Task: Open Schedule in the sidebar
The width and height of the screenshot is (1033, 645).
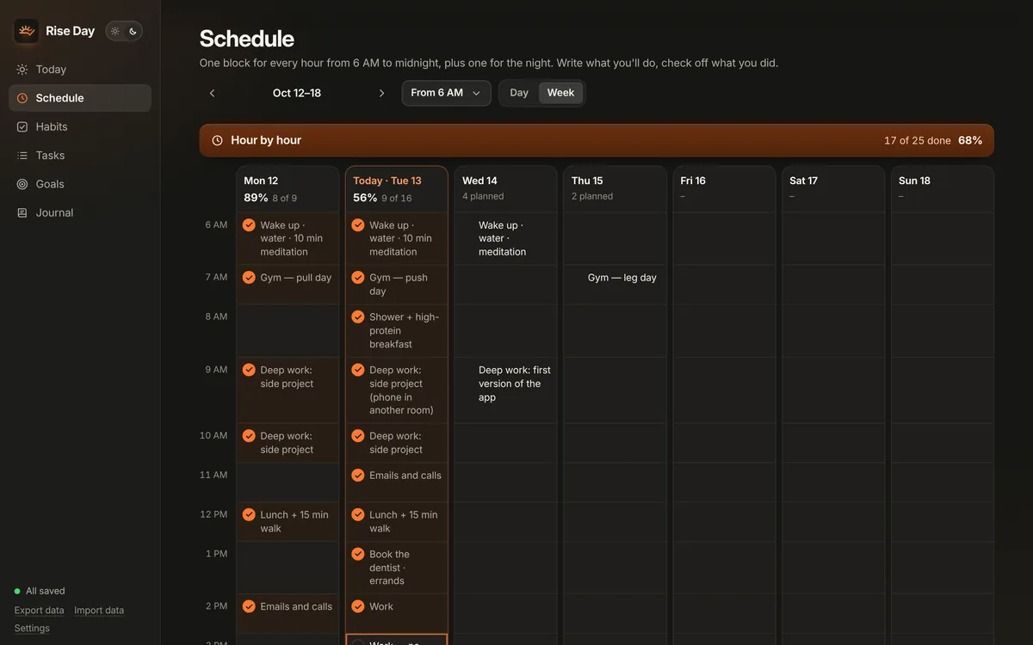Action: click(x=80, y=98)
